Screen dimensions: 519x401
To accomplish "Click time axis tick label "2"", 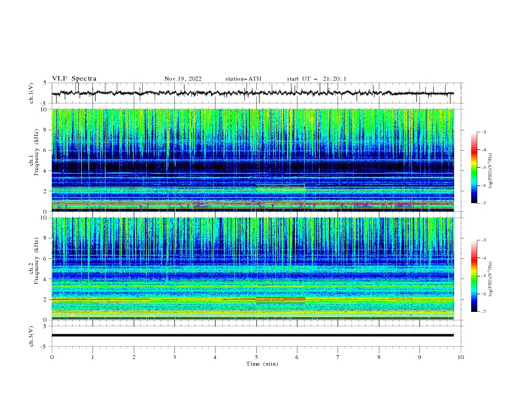I will point(134,357).
